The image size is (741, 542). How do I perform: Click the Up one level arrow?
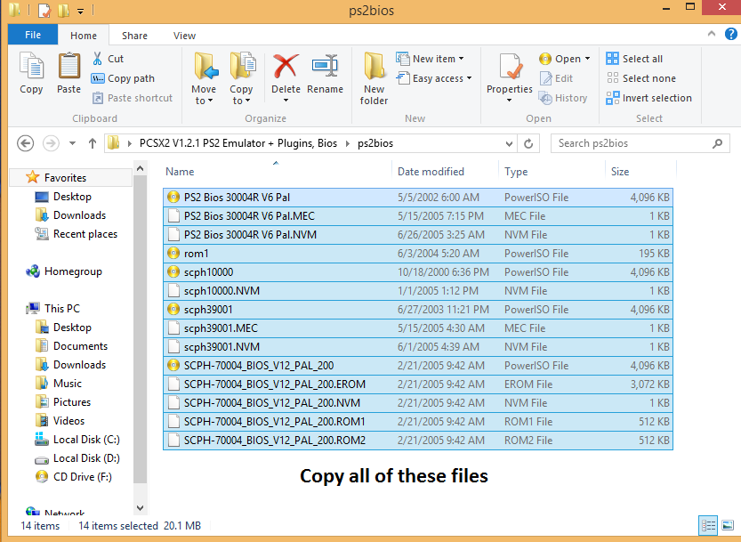pos(93,143)
